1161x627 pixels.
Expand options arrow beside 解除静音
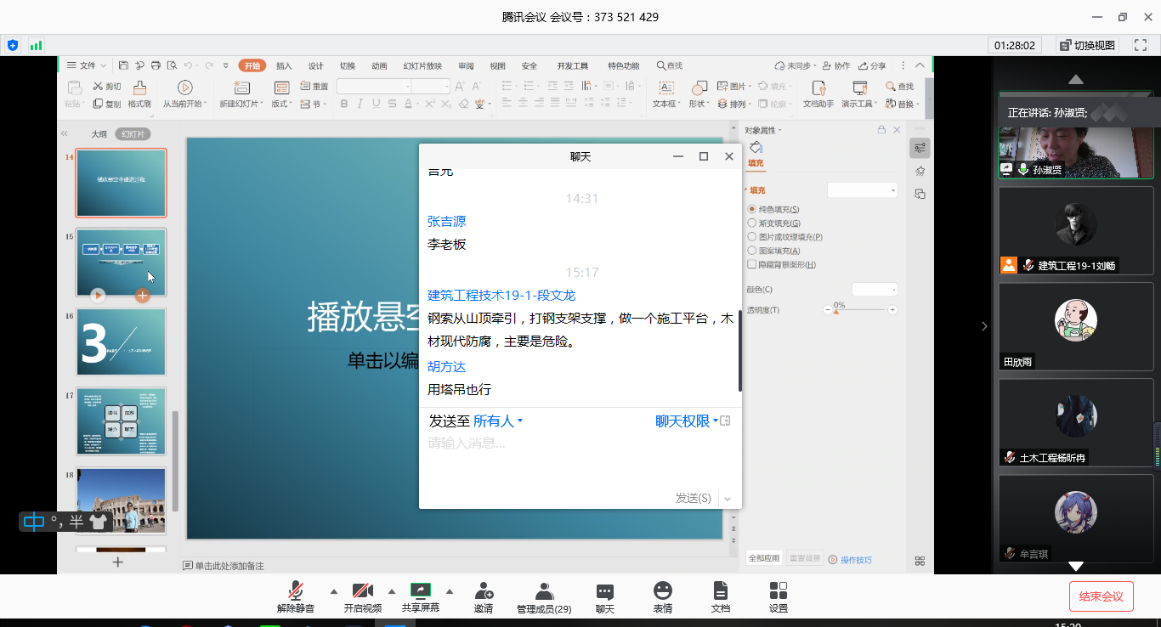tap(333, 591)
